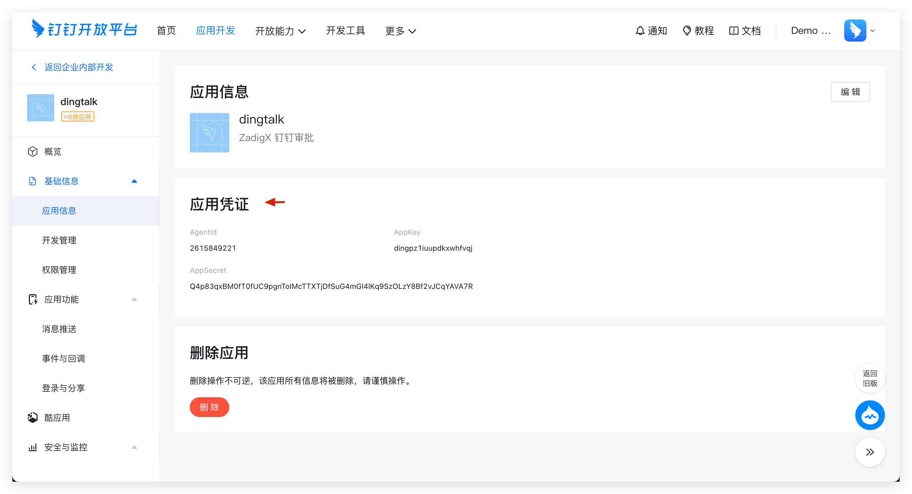Go to 首页 in the top navigation
Image resolution: width=912 pixels, height=494 pixels.
pos(166,30)
